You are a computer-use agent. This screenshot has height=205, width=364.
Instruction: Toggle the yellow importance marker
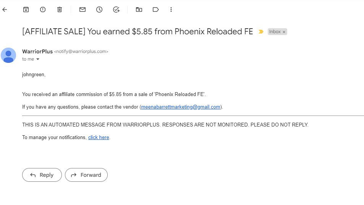click(261, 32)
